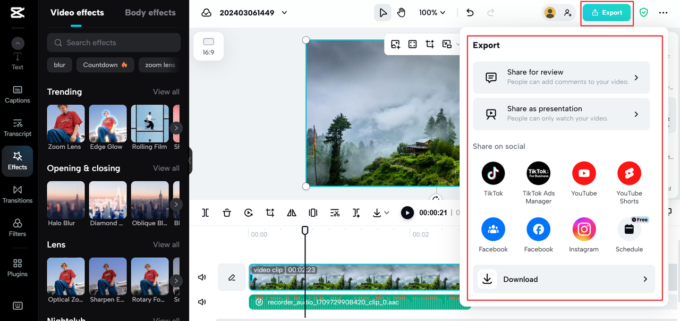
Task: Undo the last action
Action: pos(470,13)
